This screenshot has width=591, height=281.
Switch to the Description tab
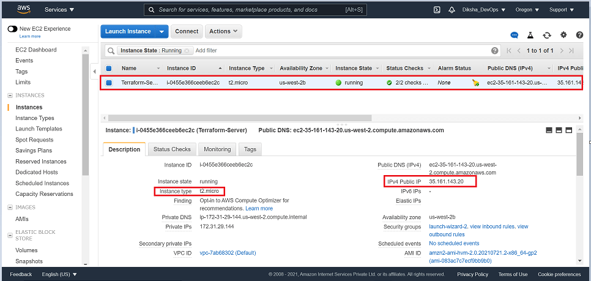pyautogui.click(x=124, y=149)
